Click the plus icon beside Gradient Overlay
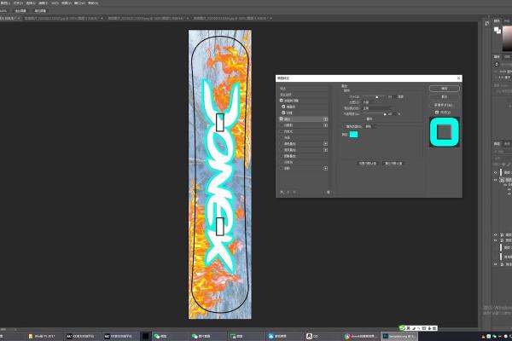The height and width of the screenshot is (341, 512). click(x=325, y=151)
